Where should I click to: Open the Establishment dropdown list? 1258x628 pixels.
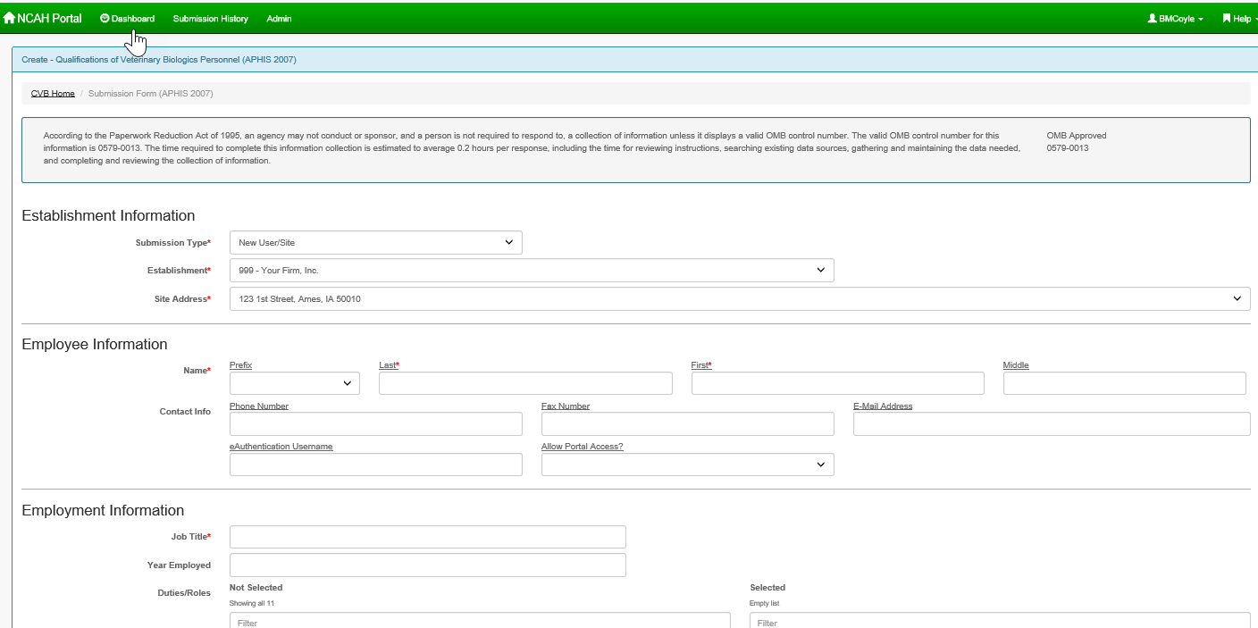(x=531, y=271)
